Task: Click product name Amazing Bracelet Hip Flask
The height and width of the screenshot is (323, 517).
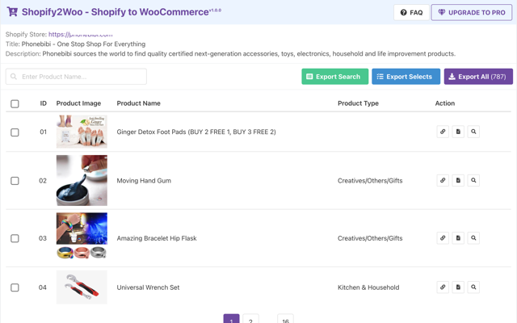Action: (157, 238)
